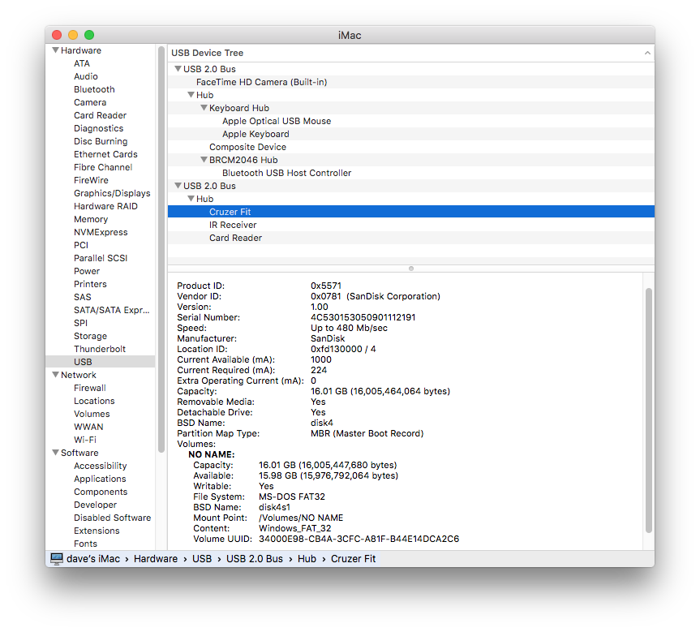Screen dimensions: 700x632
Task: Open Memory in the sidebar
Action: (91, 219)
